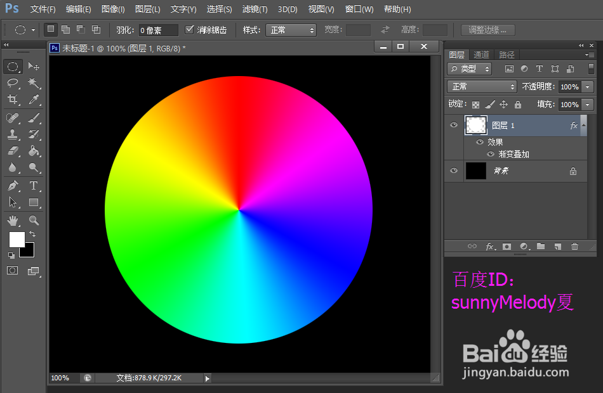Choose Add to Selection mode
Image resolution: width=603 pixels, height=393 pixels.
(66, 30)
